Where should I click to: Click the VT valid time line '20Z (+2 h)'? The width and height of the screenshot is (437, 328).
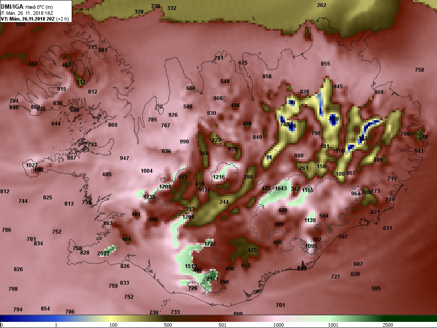coord(57,19)
